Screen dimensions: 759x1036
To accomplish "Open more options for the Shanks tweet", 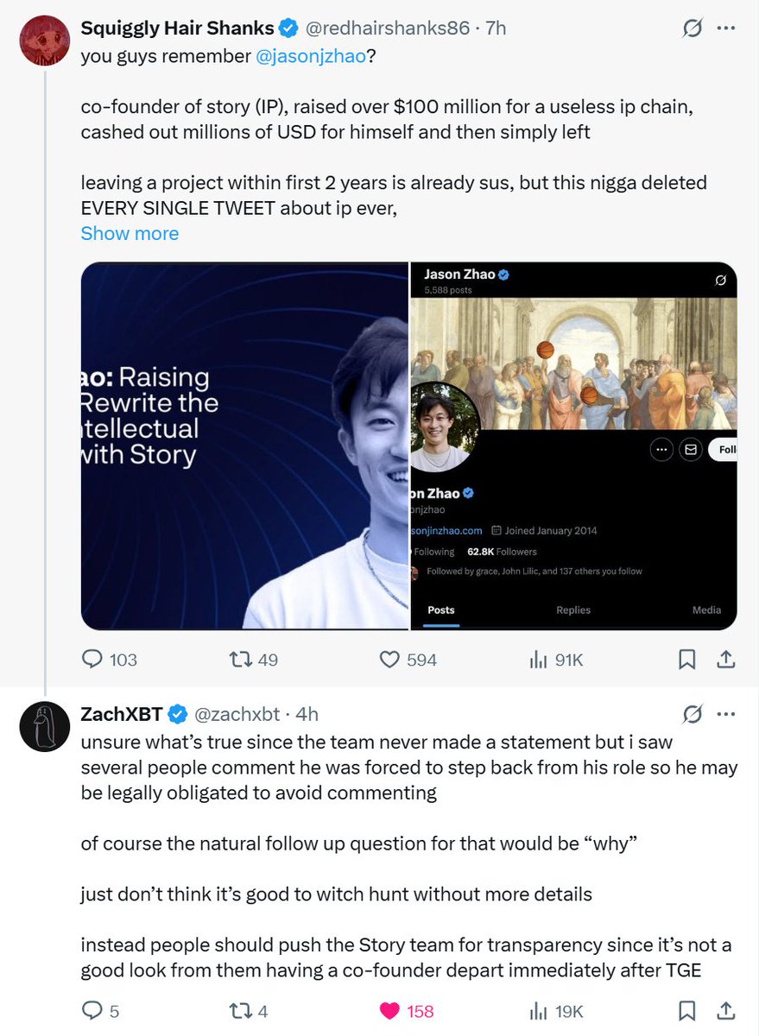I will pos(726,28).
